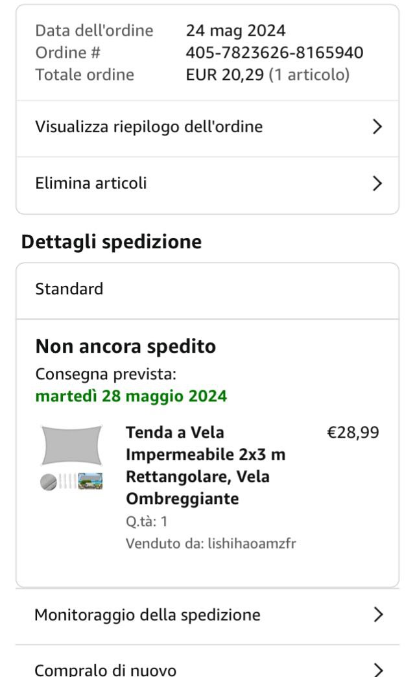Image resolution: width=415 pixels, height=677 pixels.
Task: Tap the Standard shipping method row
Action: 69,289
